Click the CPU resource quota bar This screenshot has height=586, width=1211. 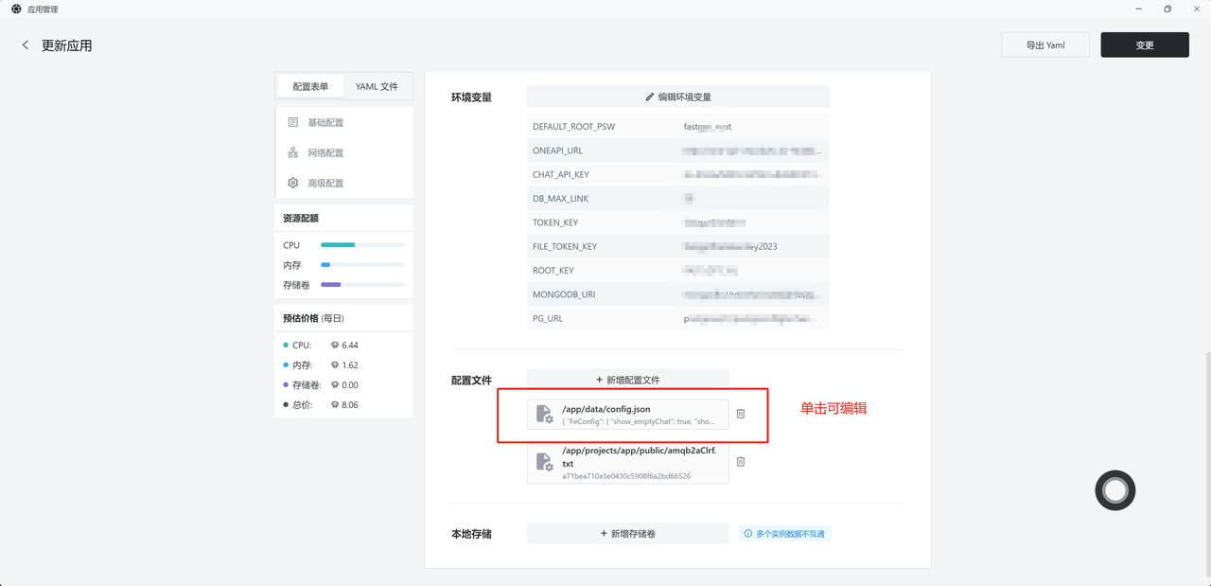(362, 245)
